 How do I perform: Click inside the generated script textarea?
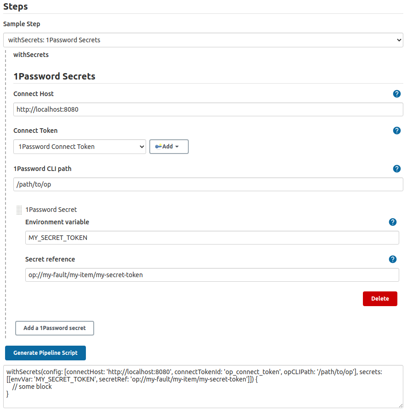coord(203,387)
